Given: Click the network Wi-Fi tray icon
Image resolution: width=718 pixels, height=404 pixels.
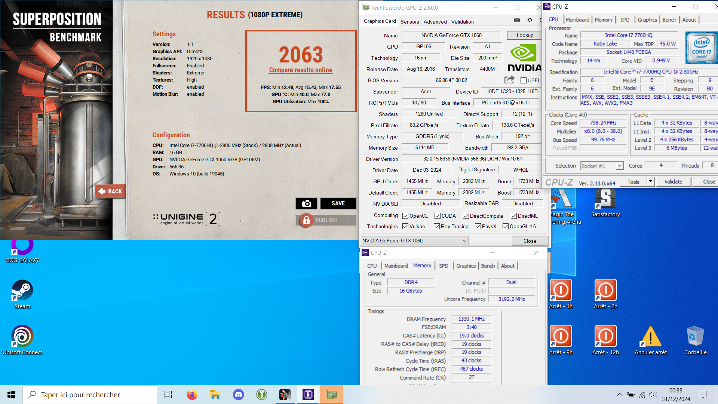Looking at the screenshot, I should [x=642, y=395].
